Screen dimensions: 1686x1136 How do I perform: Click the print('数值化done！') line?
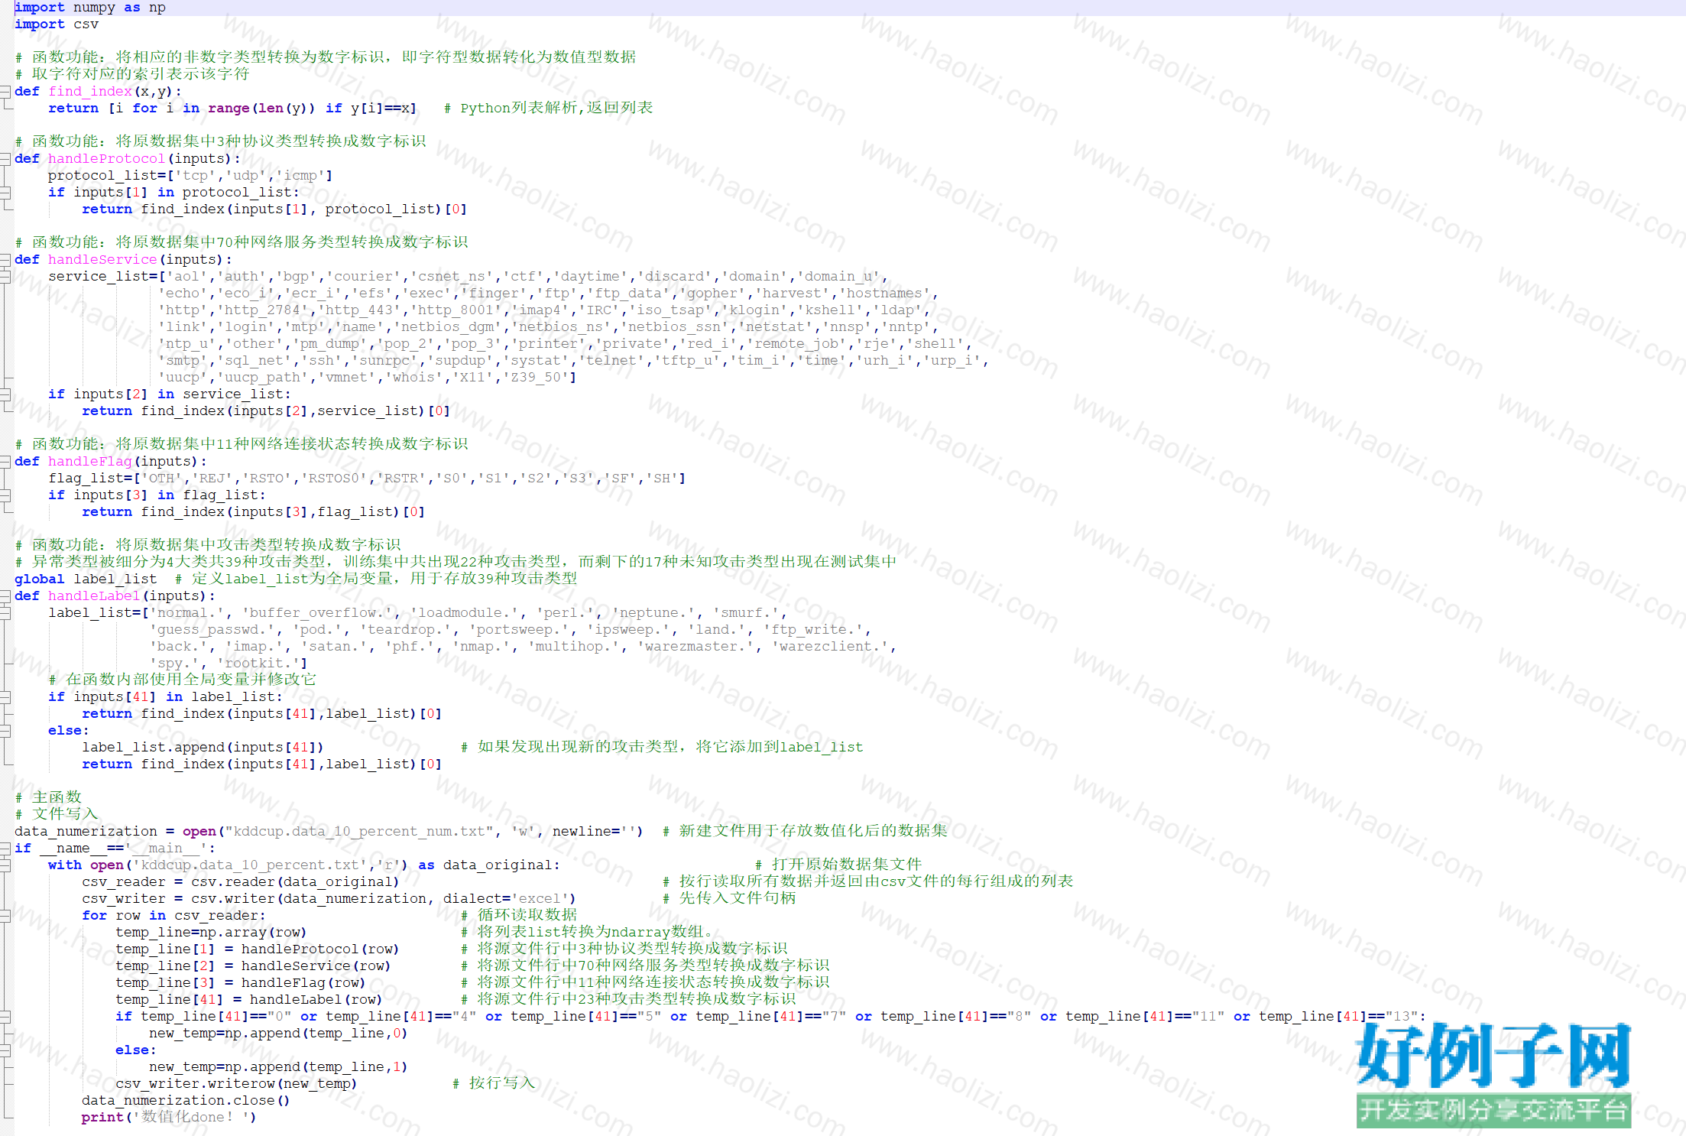(x=169, y=1118)
